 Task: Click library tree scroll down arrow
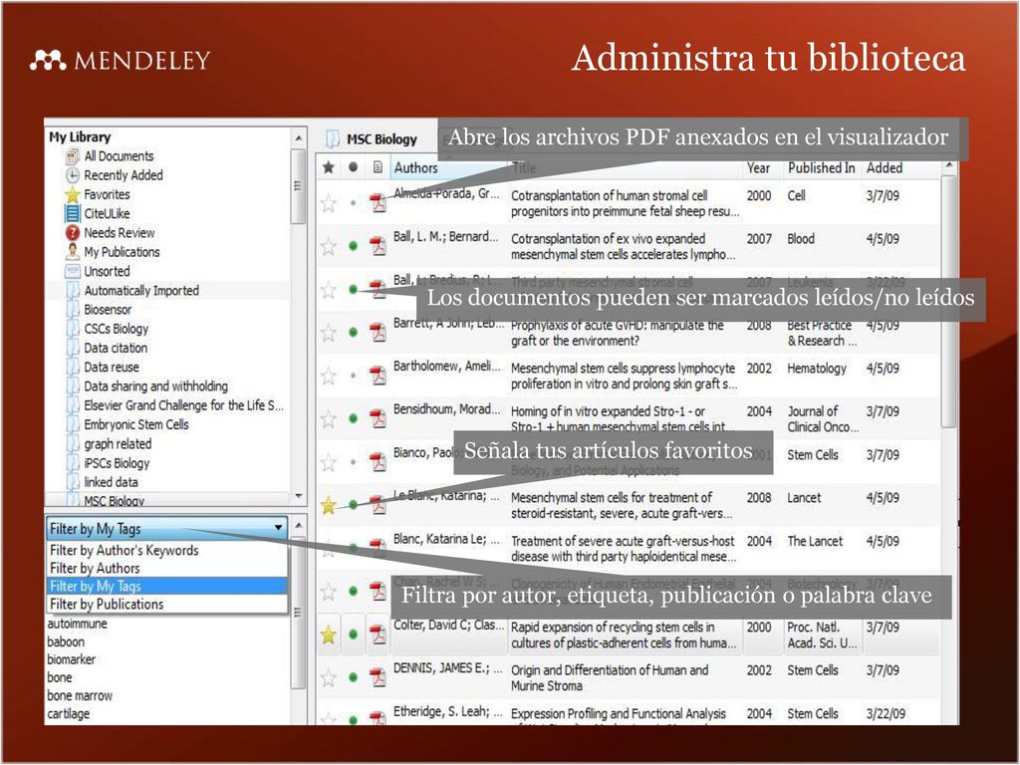[298, 496]
